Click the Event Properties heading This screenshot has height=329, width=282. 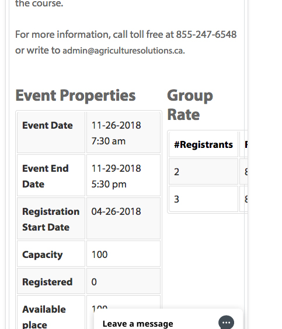point(75,95)
